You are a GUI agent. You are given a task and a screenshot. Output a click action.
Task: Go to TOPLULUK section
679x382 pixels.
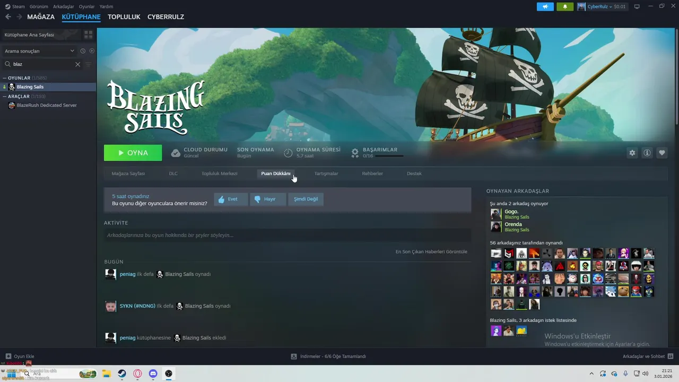pos(124,17)
